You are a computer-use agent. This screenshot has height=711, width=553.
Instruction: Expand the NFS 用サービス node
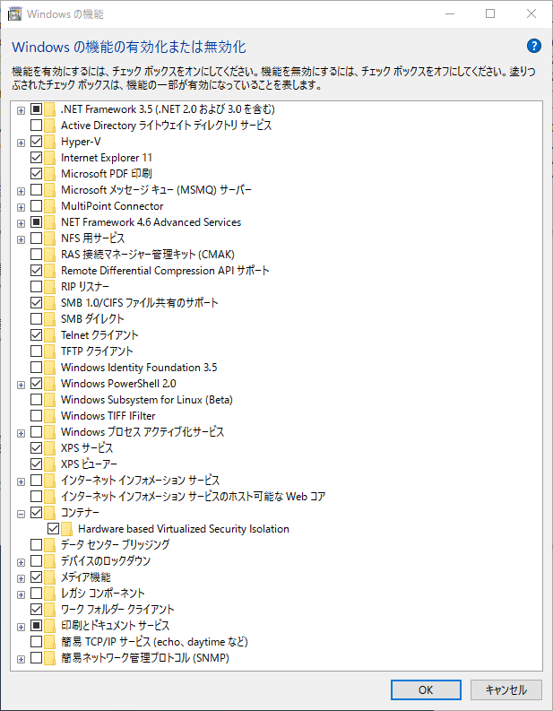coord(21,240)
